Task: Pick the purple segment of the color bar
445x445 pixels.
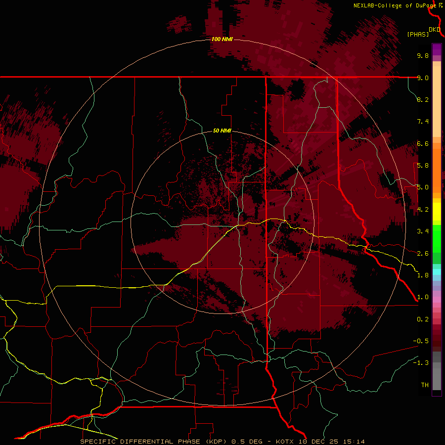Action: [x=437, y=49]
